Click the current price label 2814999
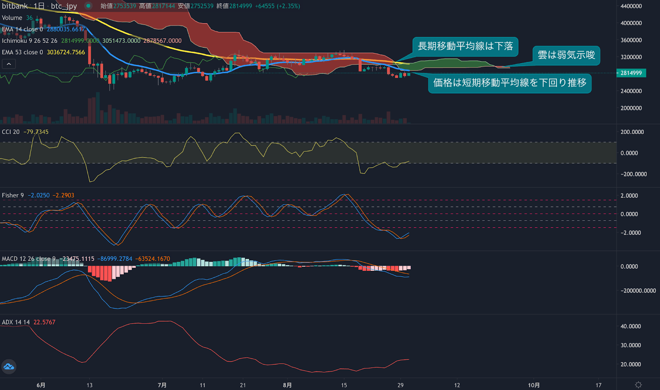The width and height of the screenshot is (660, 390). 631,73
